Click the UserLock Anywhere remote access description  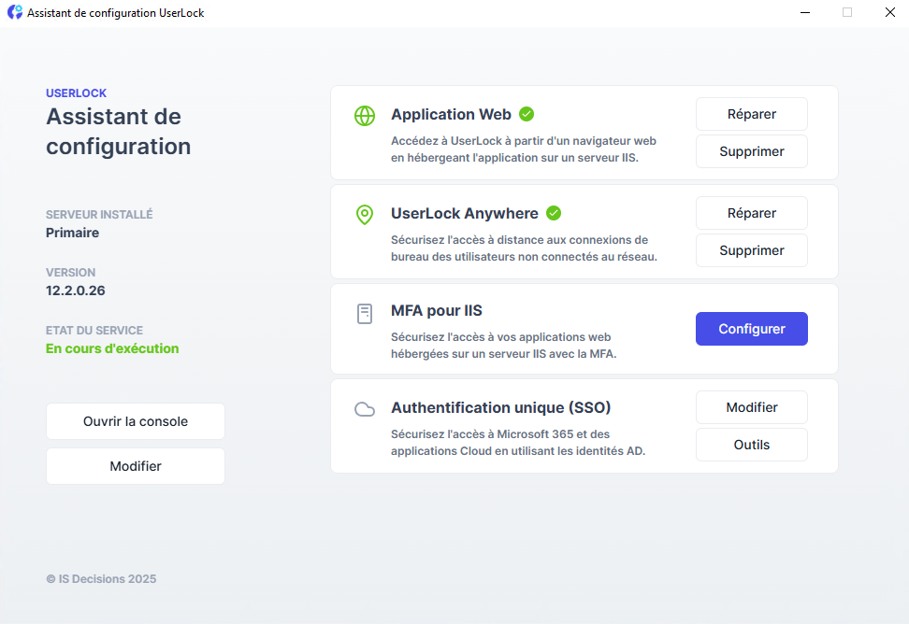[x=524, y=248]
